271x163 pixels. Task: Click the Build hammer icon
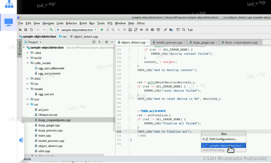tap(51, 30)
